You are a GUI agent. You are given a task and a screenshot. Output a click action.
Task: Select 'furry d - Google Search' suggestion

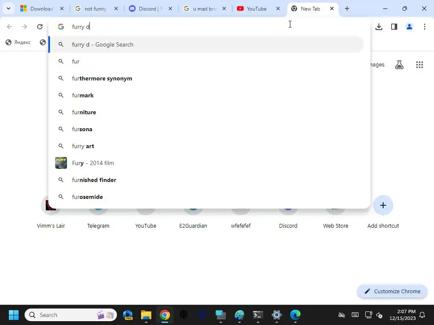[206, 44]
